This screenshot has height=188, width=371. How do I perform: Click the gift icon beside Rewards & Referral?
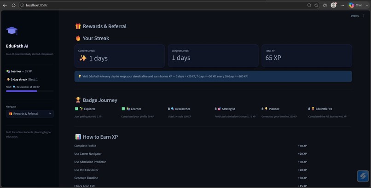click(x=78, y=26)
